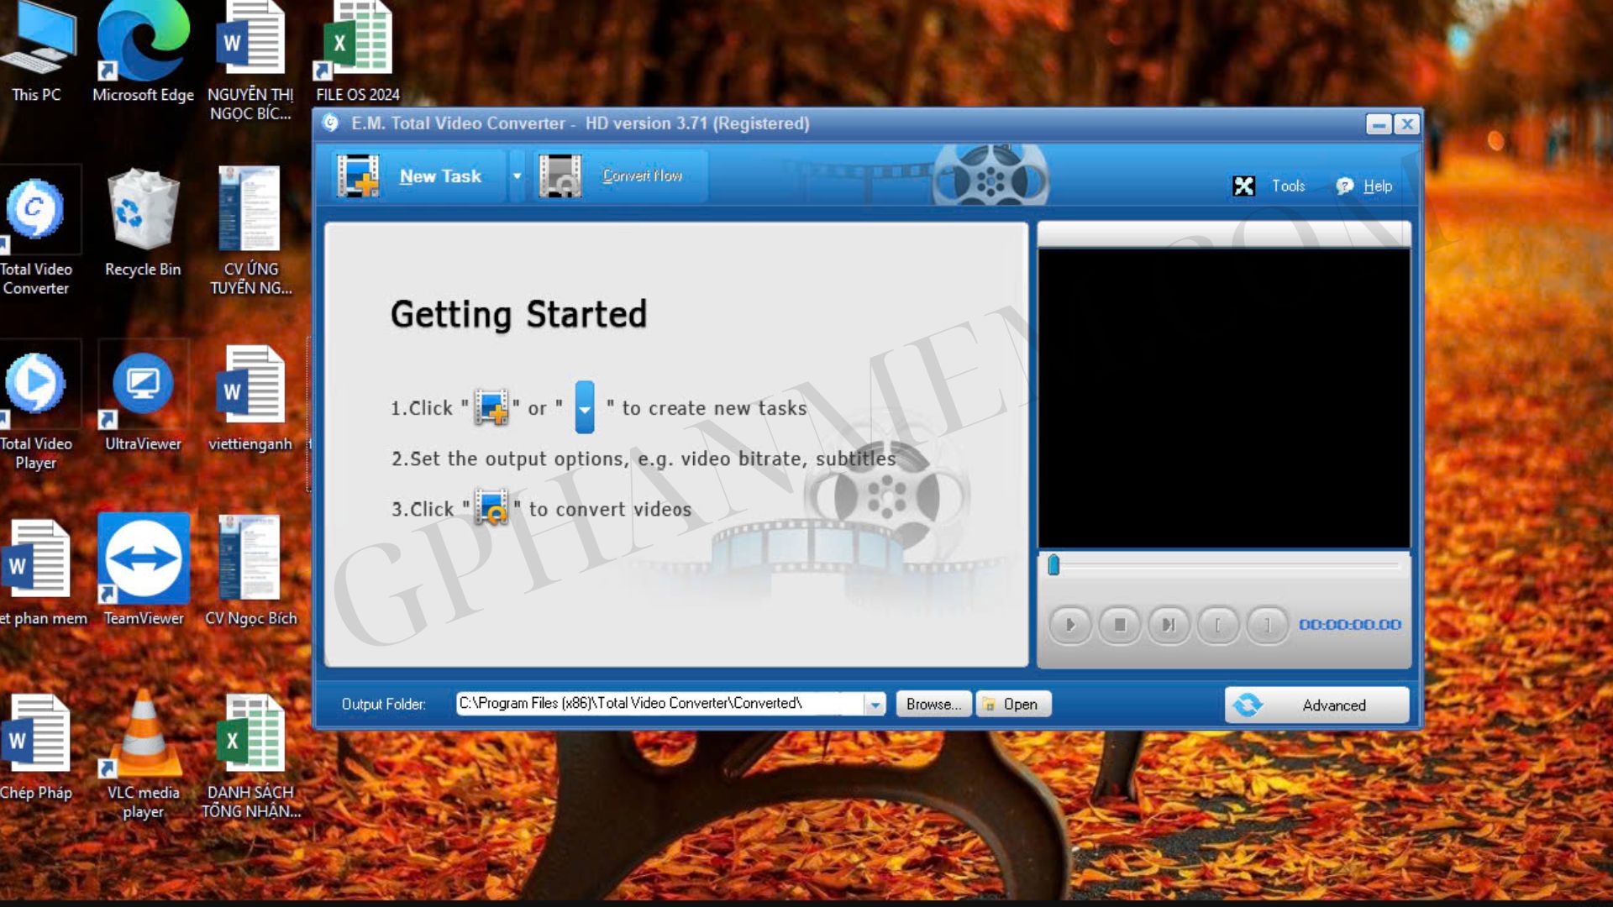The image size is (1613, 907).
Task: Click the Output Folder path field
Action: pyautogui.click(x=659, y=704)
